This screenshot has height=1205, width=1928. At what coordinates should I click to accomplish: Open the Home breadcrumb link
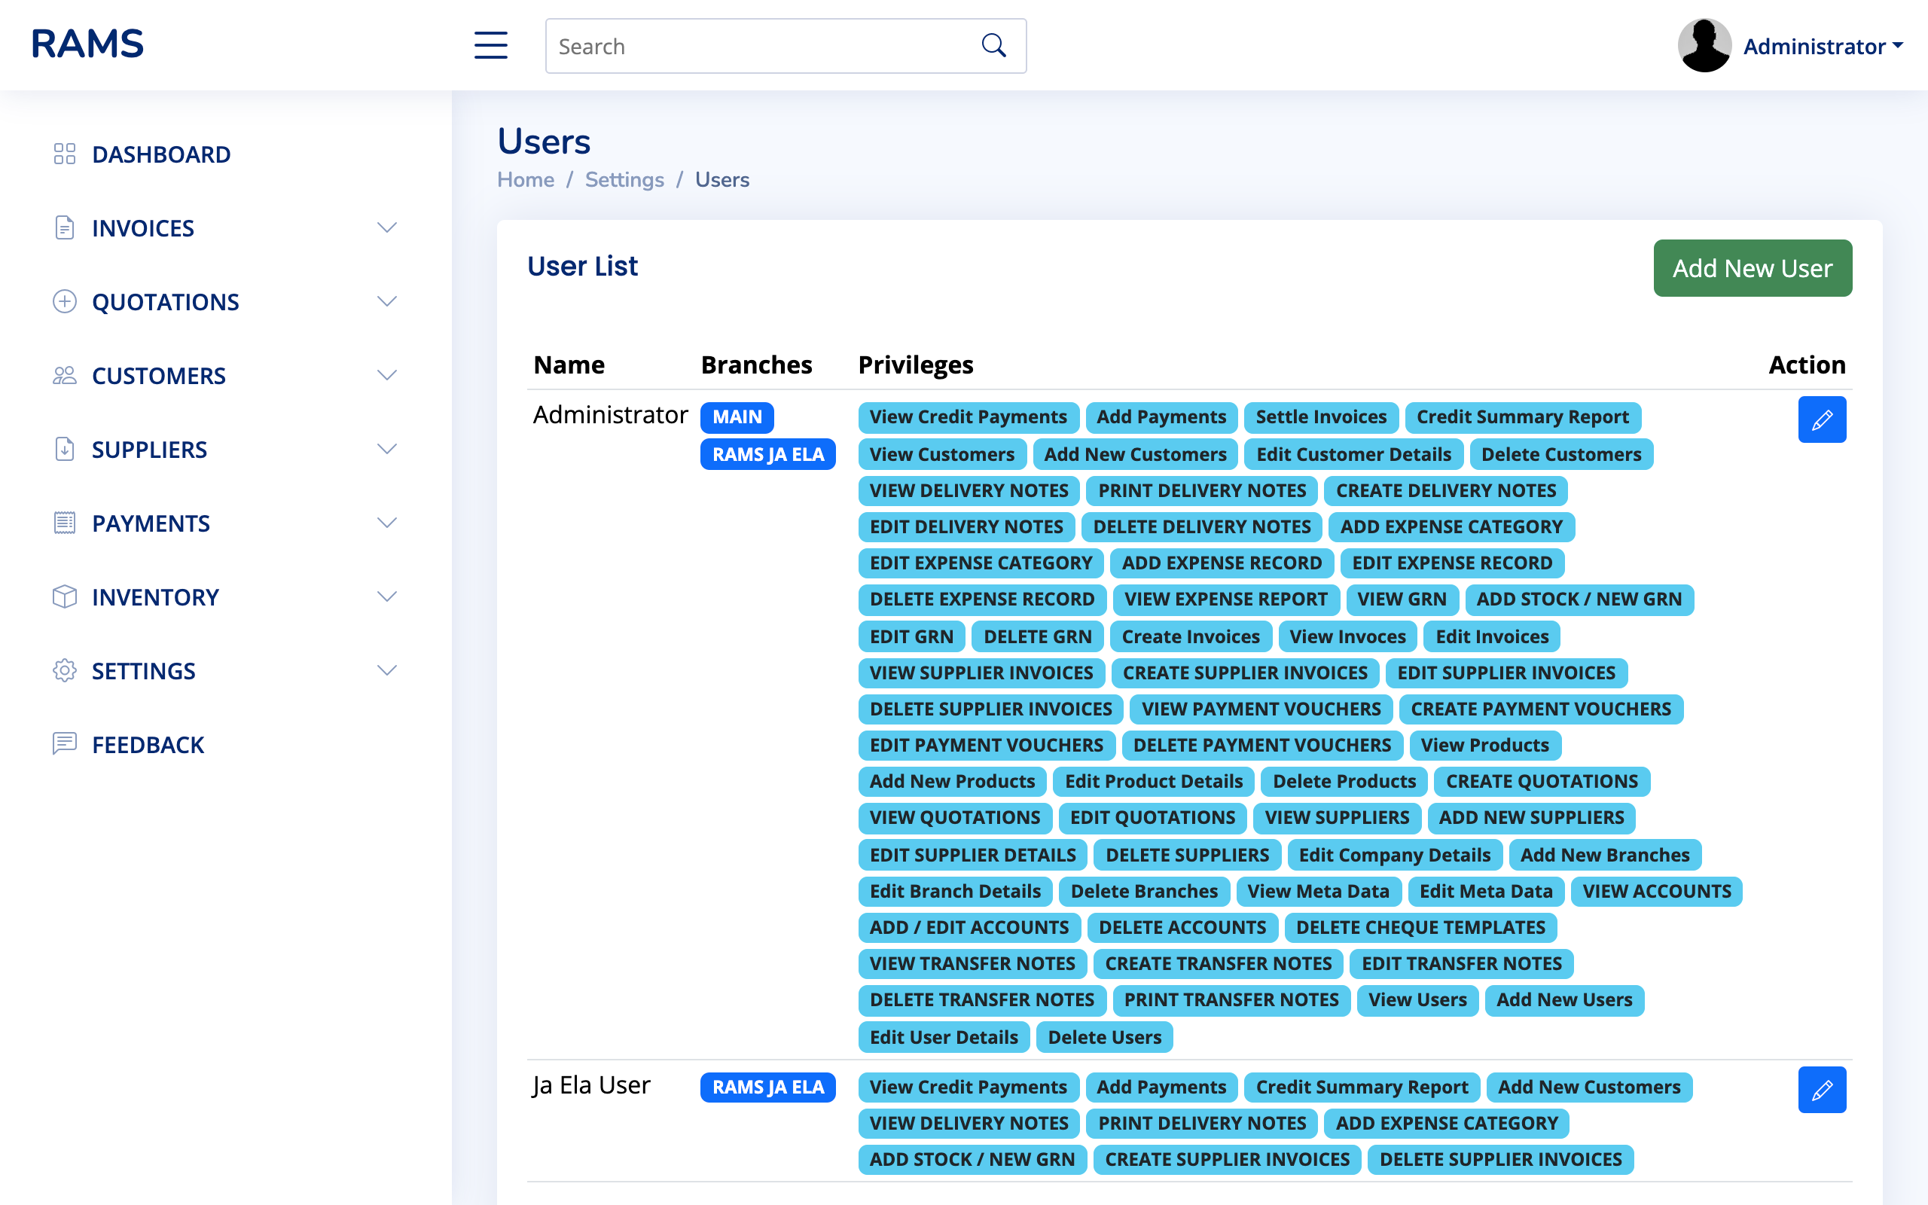[x=525, y=179]
